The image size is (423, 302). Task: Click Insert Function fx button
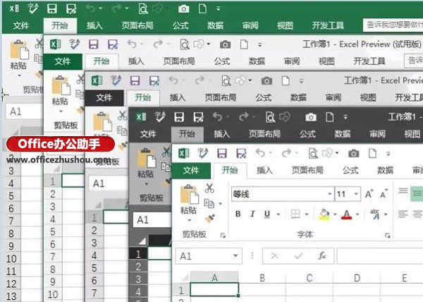click(322, 255)
